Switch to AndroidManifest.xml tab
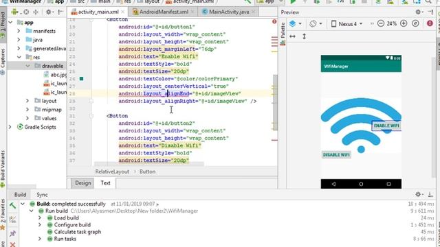This screenshot has height=247, width=440. click(x=164, y=12)
